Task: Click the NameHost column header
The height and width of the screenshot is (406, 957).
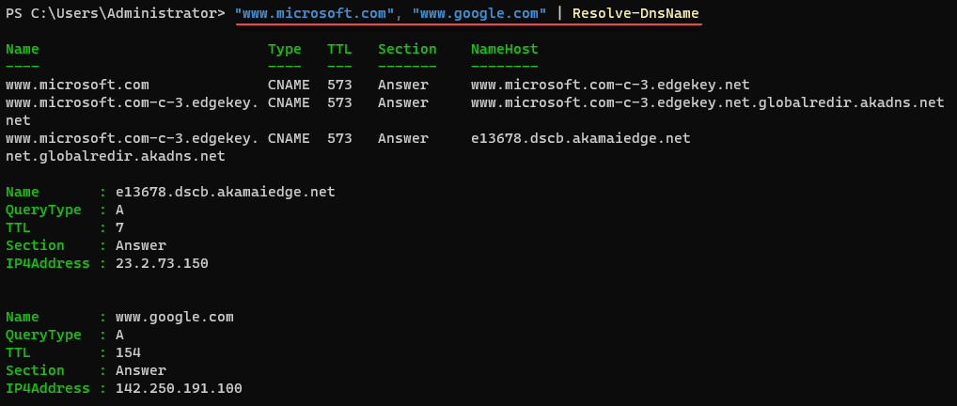Action: pos(504,49)
